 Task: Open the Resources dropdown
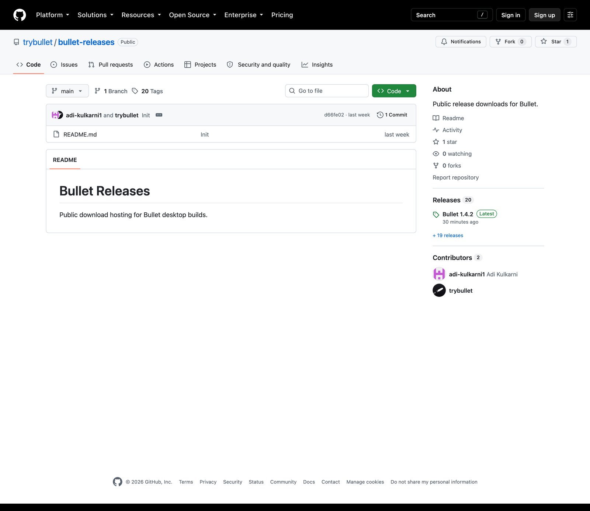(x=141, y=15)
